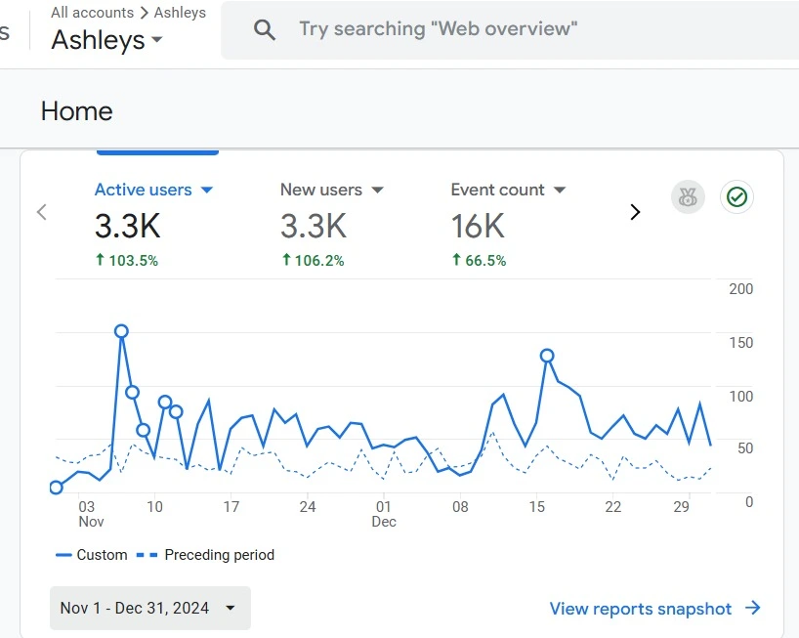Viewport: 799px width, 638px height.
Task: Click the Preceding period legend entry
Action: [x=206, y=555]
